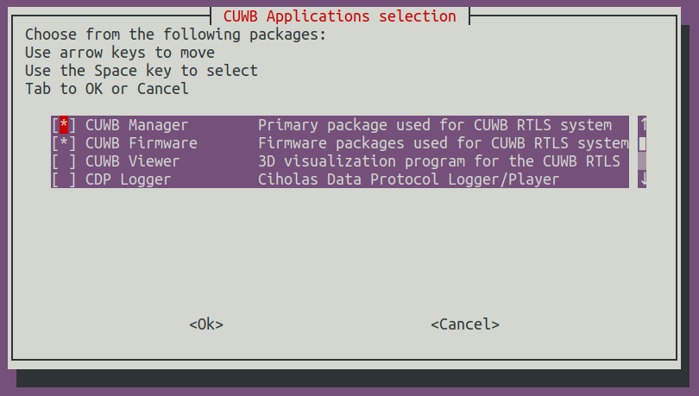Highlight the CUWB Viewer package name
The image size is (699, 396).
pos(132,161)
